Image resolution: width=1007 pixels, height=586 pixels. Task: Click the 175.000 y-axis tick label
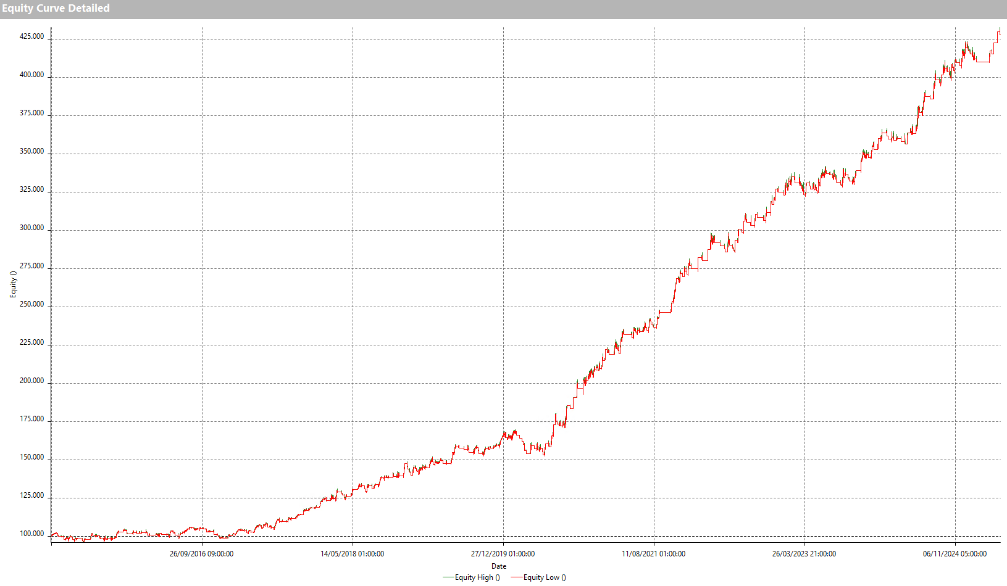pyautogui.click(x=32, y=419)
